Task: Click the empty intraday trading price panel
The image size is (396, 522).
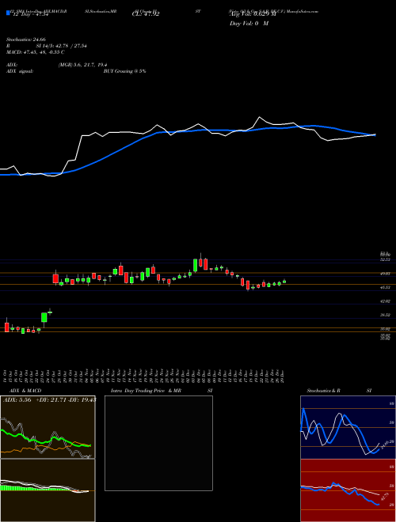Action: click(x=158, y=443)
